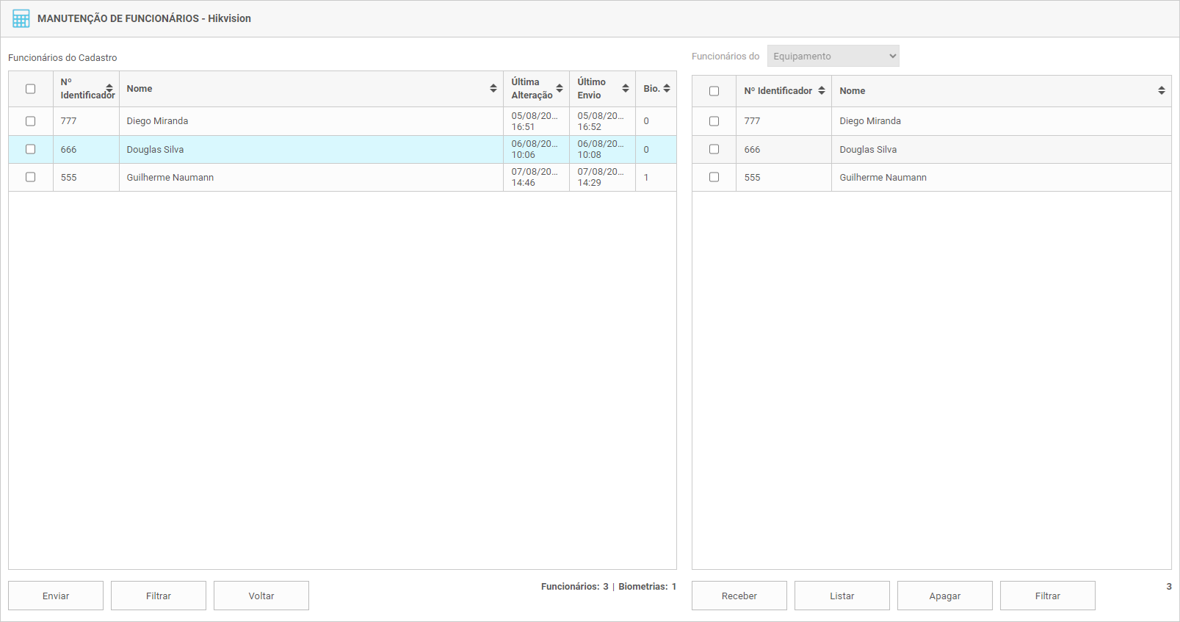Check Diego Miranda in the Cadastro list
This screenshot has height=622, width=1180.
click(31, 121)
